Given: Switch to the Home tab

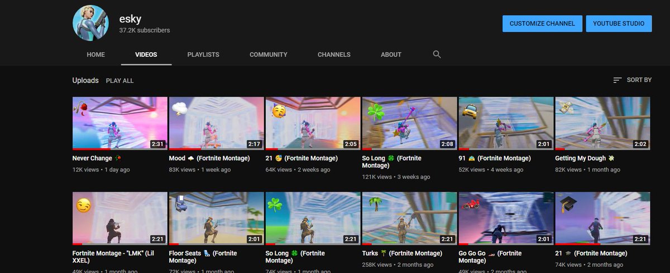Looking at the screenshot, I should tap(95, 55).
